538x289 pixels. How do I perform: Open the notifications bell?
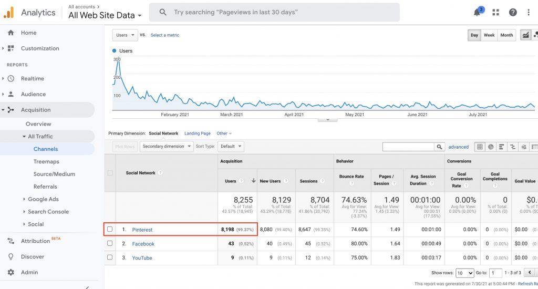pos(477,13)
